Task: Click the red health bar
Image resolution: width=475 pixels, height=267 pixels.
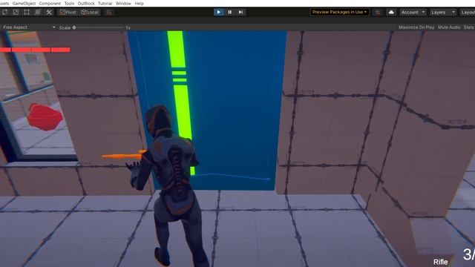Action: tap(35, 50)
